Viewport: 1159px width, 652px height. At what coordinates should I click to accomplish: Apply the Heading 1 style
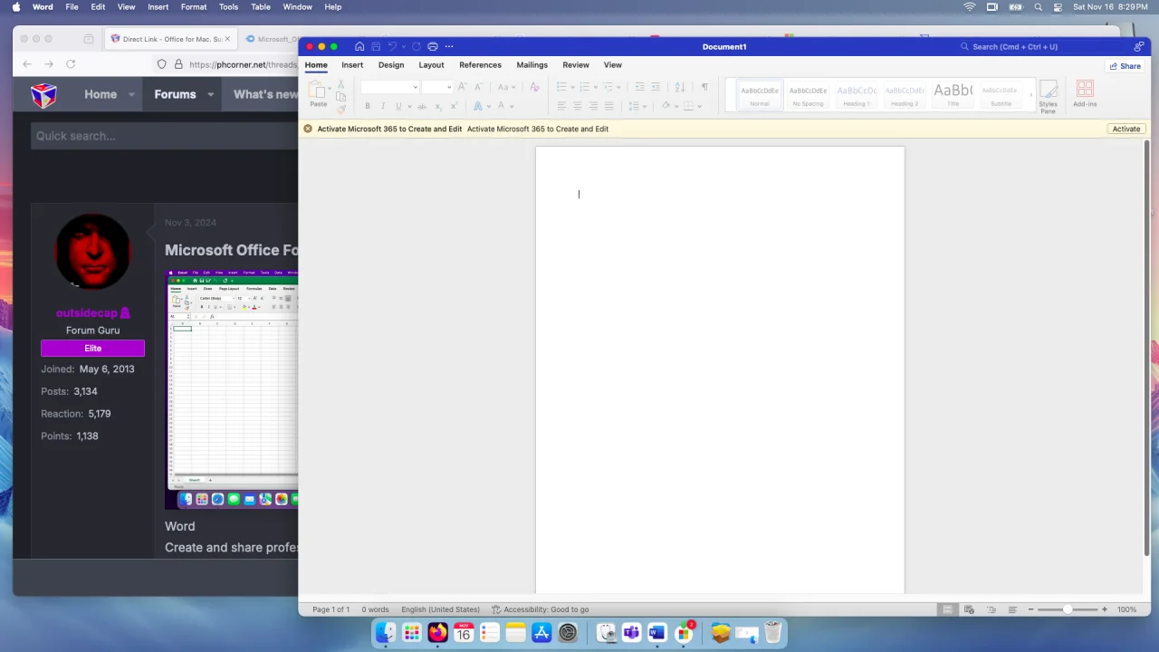tap(856, 94)
